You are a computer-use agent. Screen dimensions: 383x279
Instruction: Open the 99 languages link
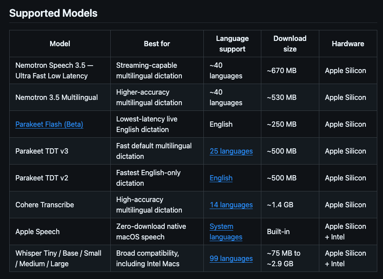pyautogui.click(x=231, y=258)
